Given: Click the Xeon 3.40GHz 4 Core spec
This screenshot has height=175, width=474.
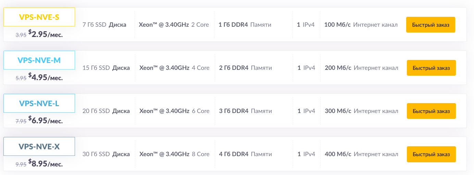Looking at the screenshot, I should (x=174, y=68).
